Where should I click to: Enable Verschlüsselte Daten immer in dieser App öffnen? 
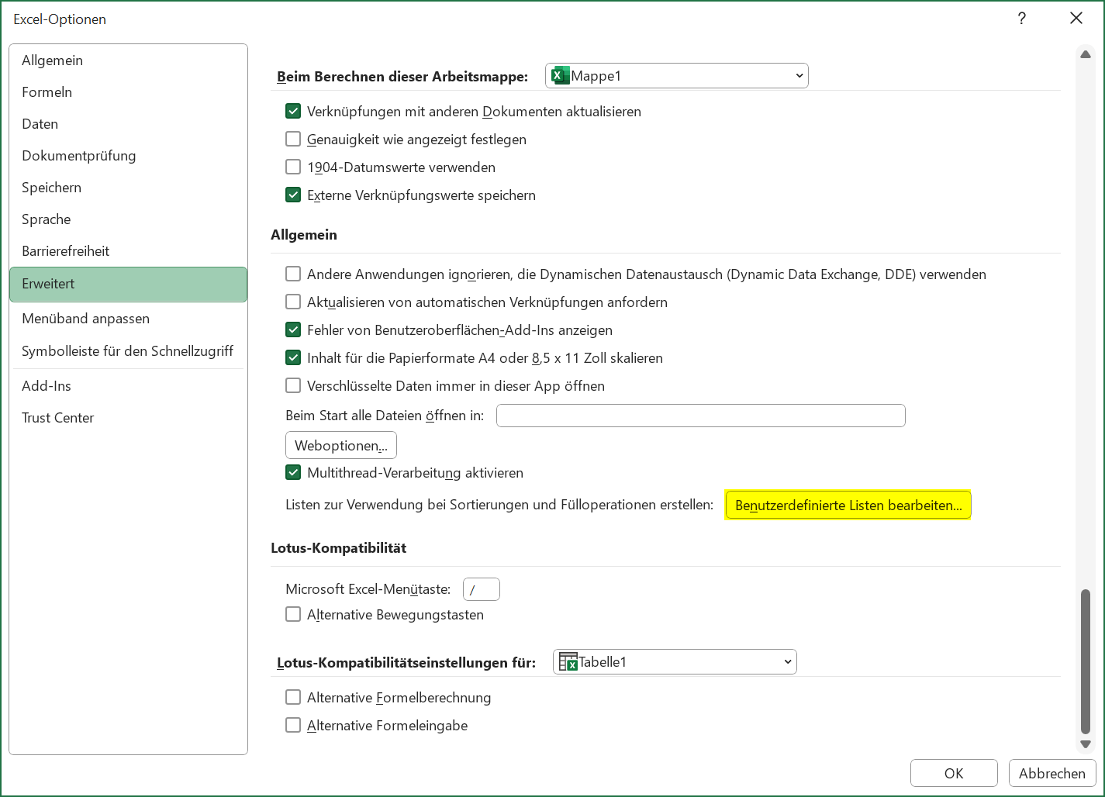293,385
